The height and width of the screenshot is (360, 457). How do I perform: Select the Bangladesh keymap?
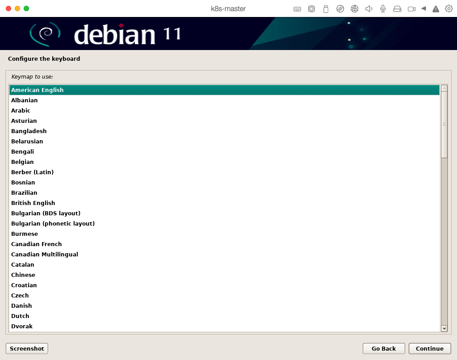pos(224,131)
